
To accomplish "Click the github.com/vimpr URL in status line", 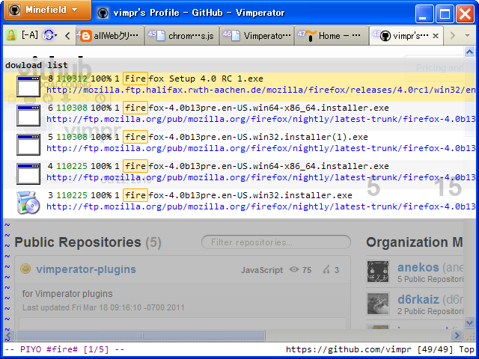I will click(349, 349).
